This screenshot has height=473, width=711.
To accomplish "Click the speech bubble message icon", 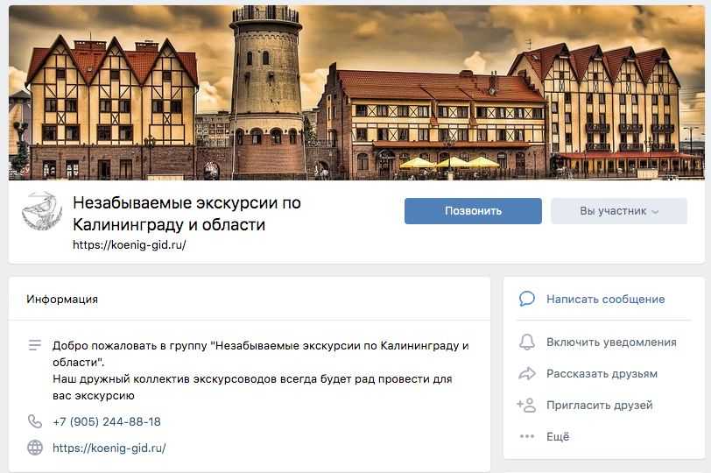I will [x=526, y=299].
